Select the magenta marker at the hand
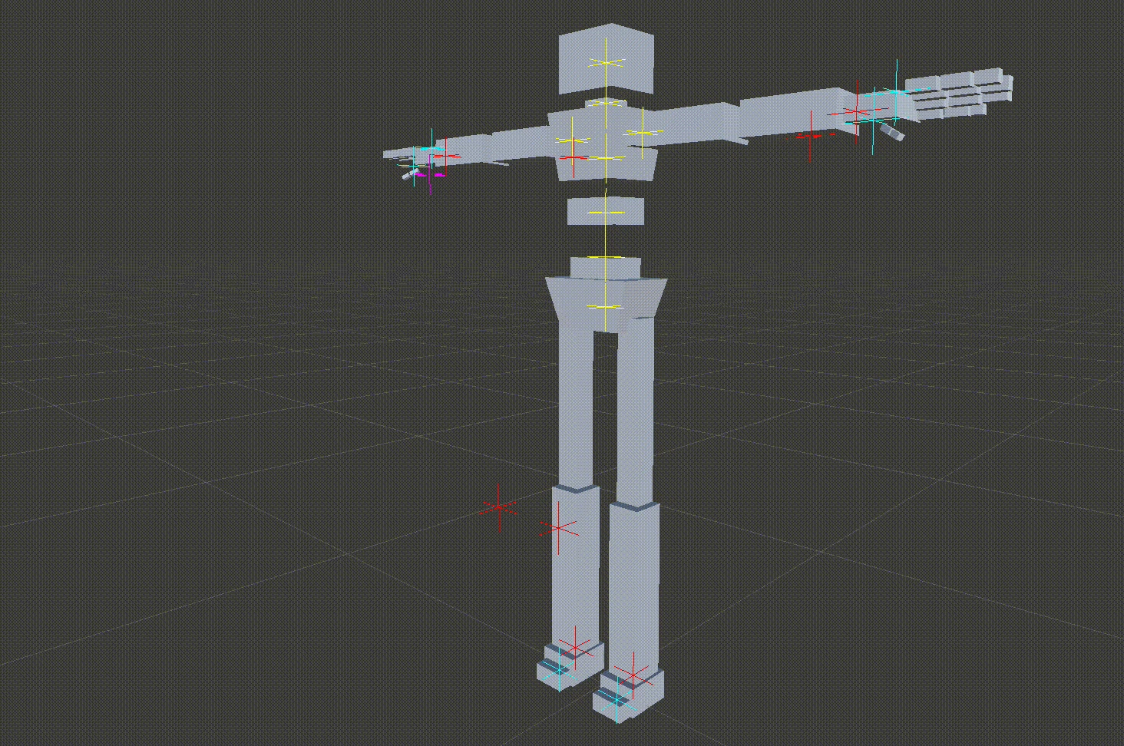 (429, 173)
